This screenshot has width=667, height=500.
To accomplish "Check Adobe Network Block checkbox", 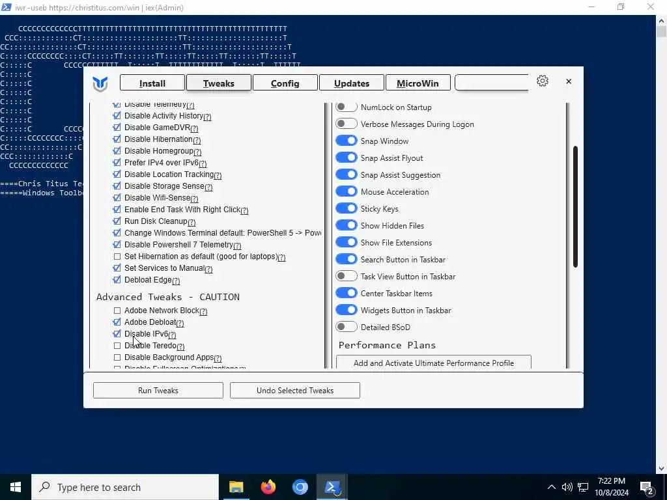I will click(x=117, y=311).
